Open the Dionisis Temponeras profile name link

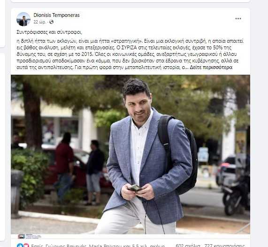click(x=57, y=15)
